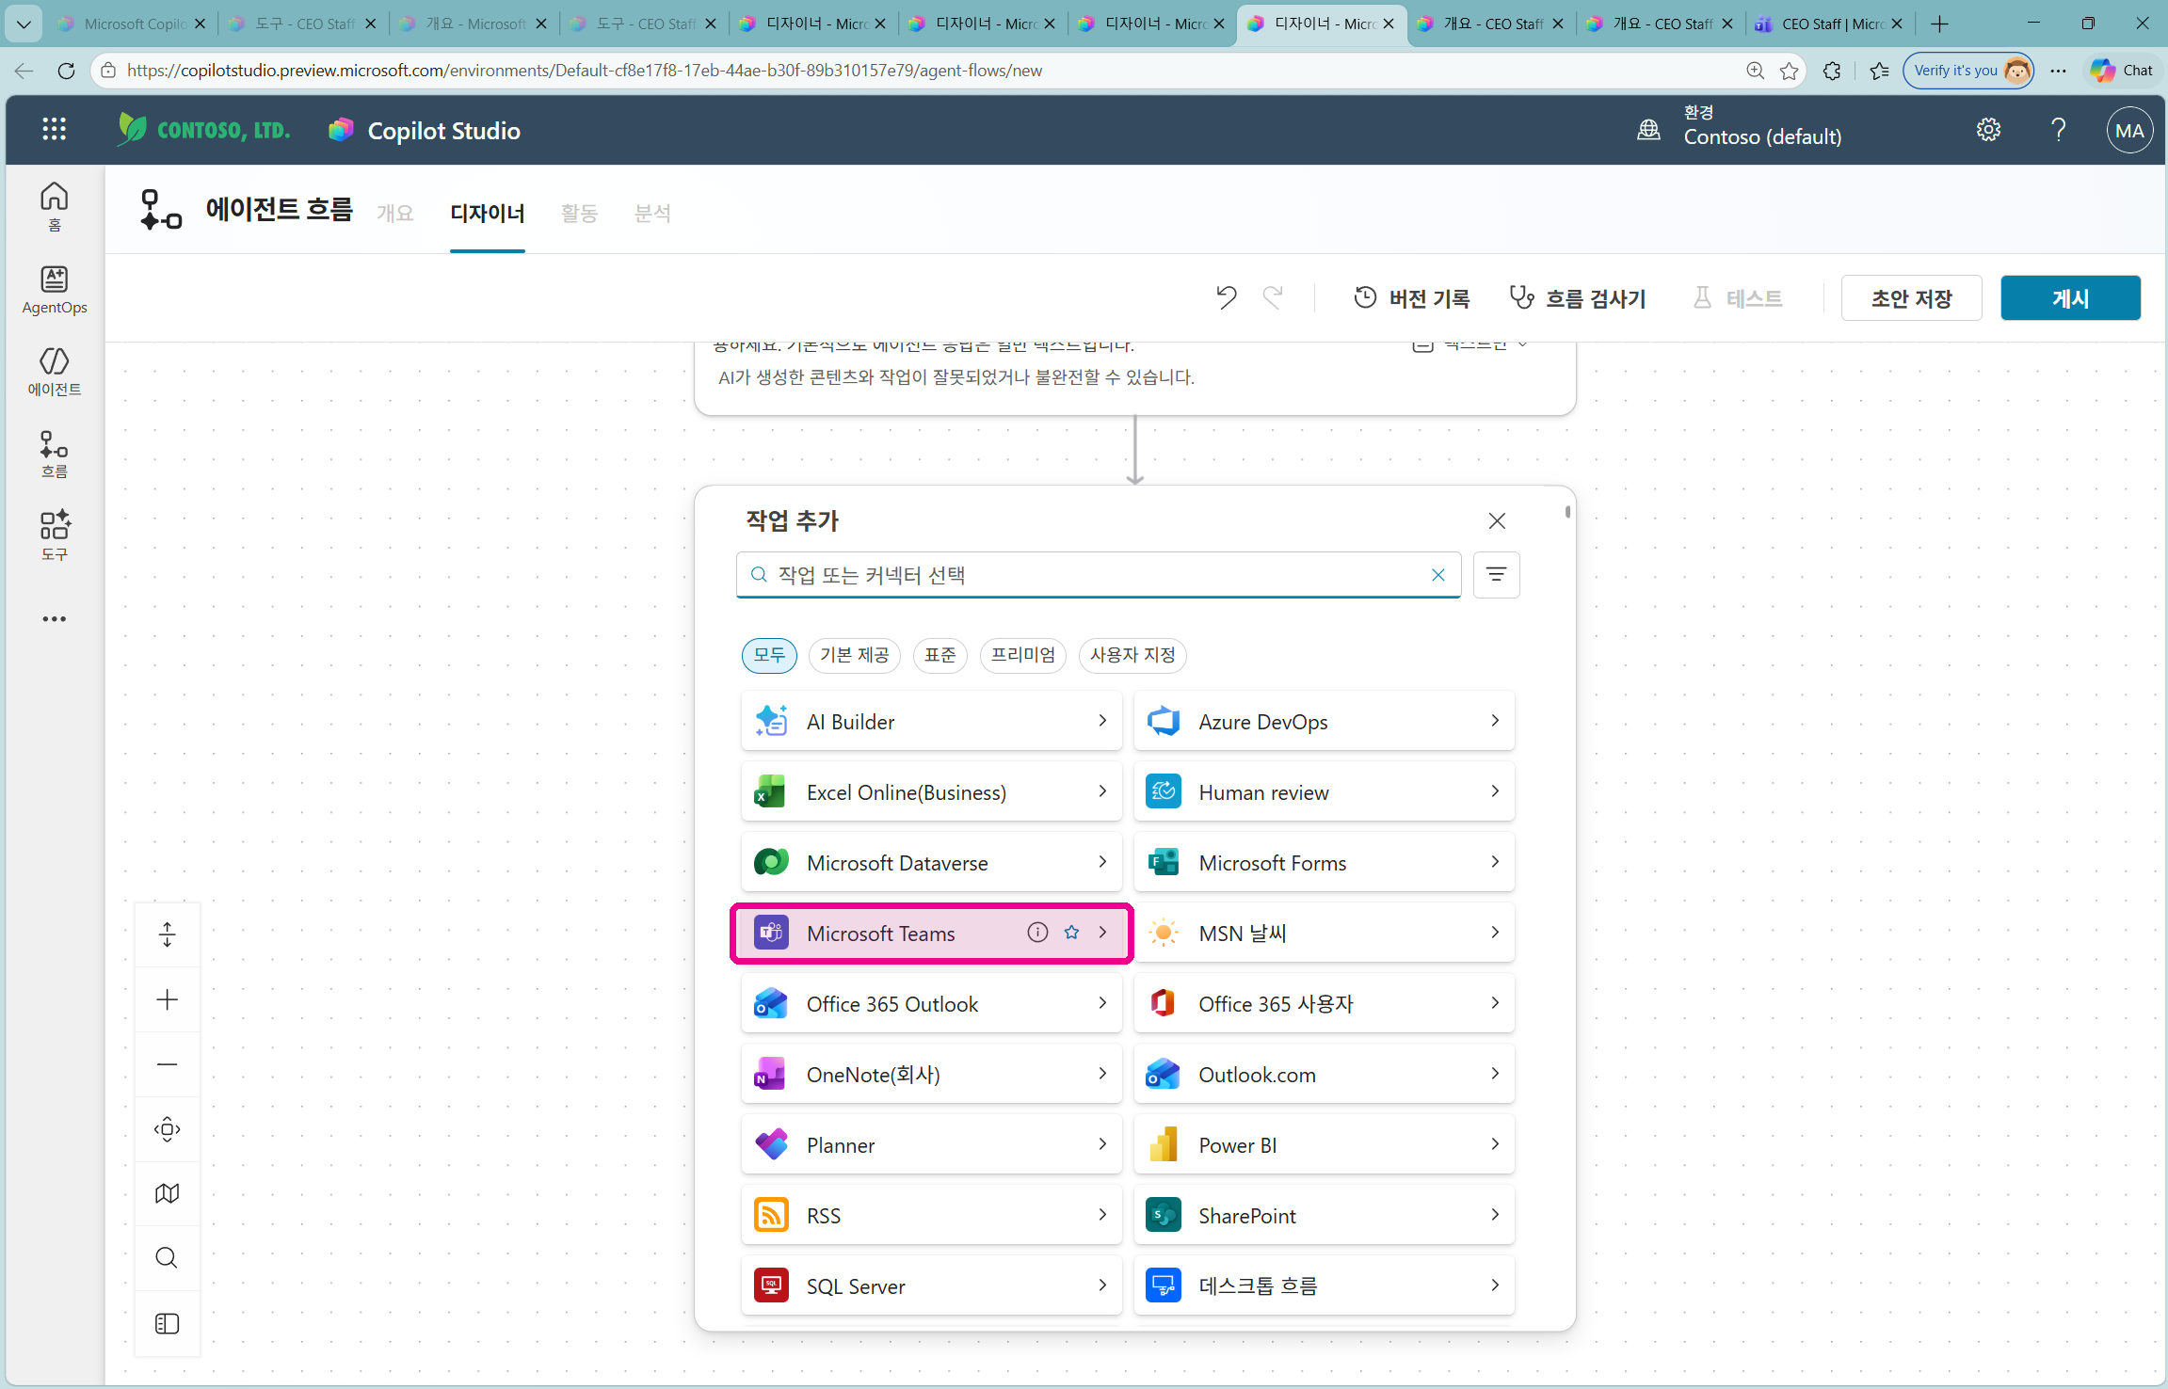Show more sidebar items via ellipsis
The image size is (2168, 1389).
pos(55,619)
